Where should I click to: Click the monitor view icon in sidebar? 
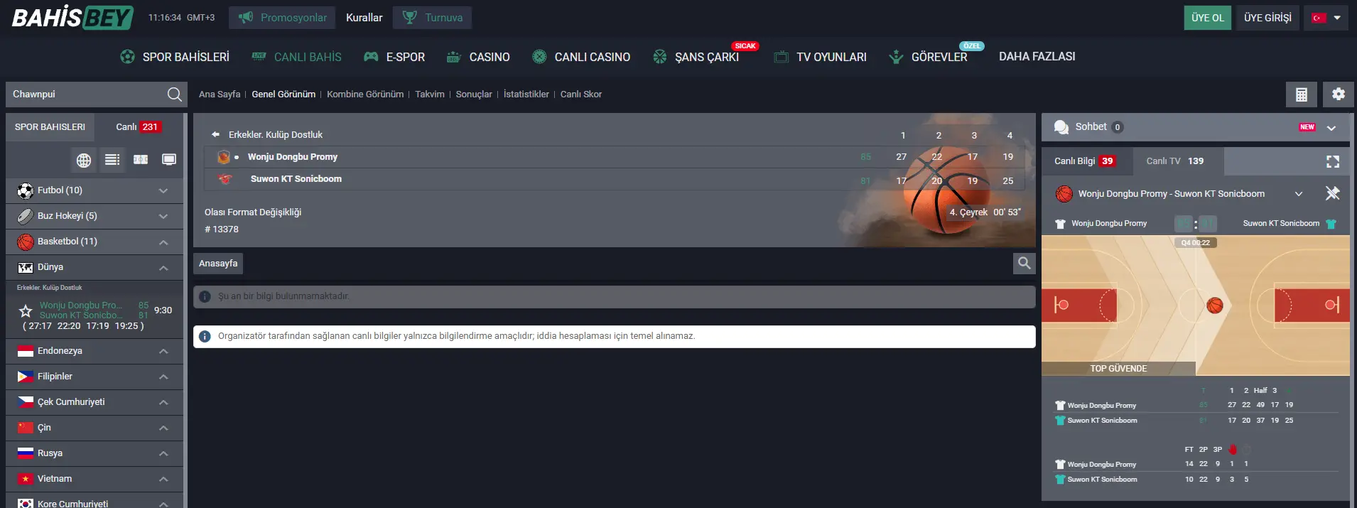[x=169, y=160]
